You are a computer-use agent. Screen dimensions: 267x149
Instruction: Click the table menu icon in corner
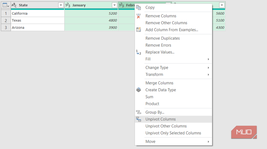click(x=6, y=5)
